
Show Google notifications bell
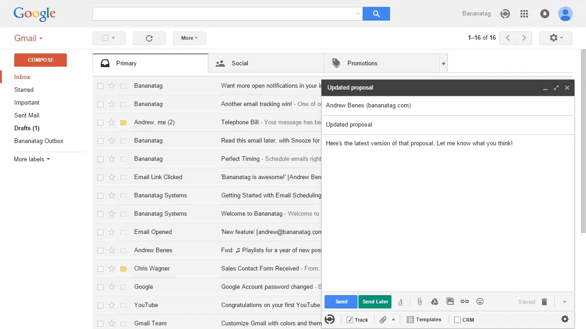(x=544, y=14)
